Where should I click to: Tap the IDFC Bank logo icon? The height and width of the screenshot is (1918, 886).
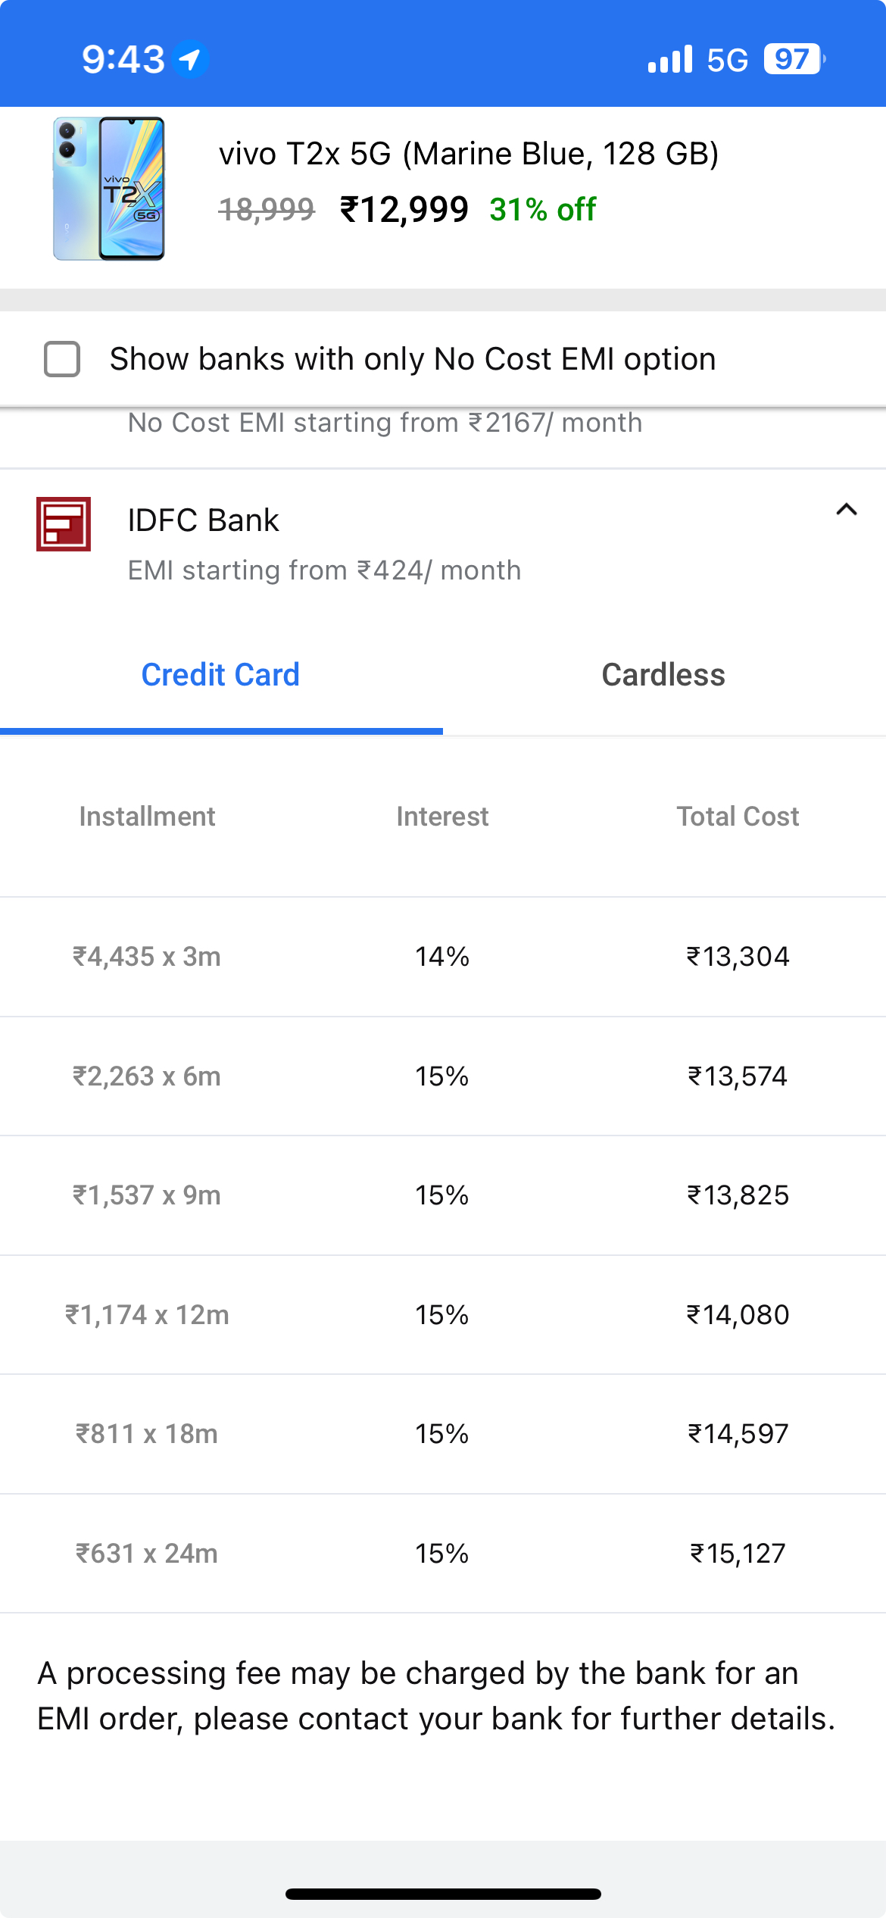pyautogui.click(x=64, y=524)
